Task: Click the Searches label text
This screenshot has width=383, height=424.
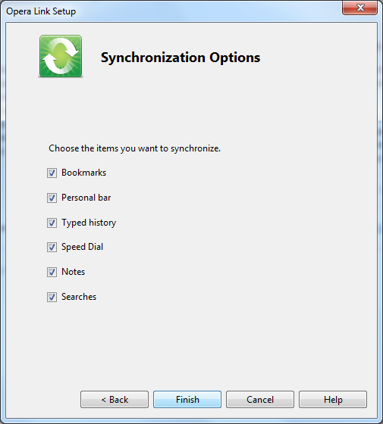Action: point(79,297)
